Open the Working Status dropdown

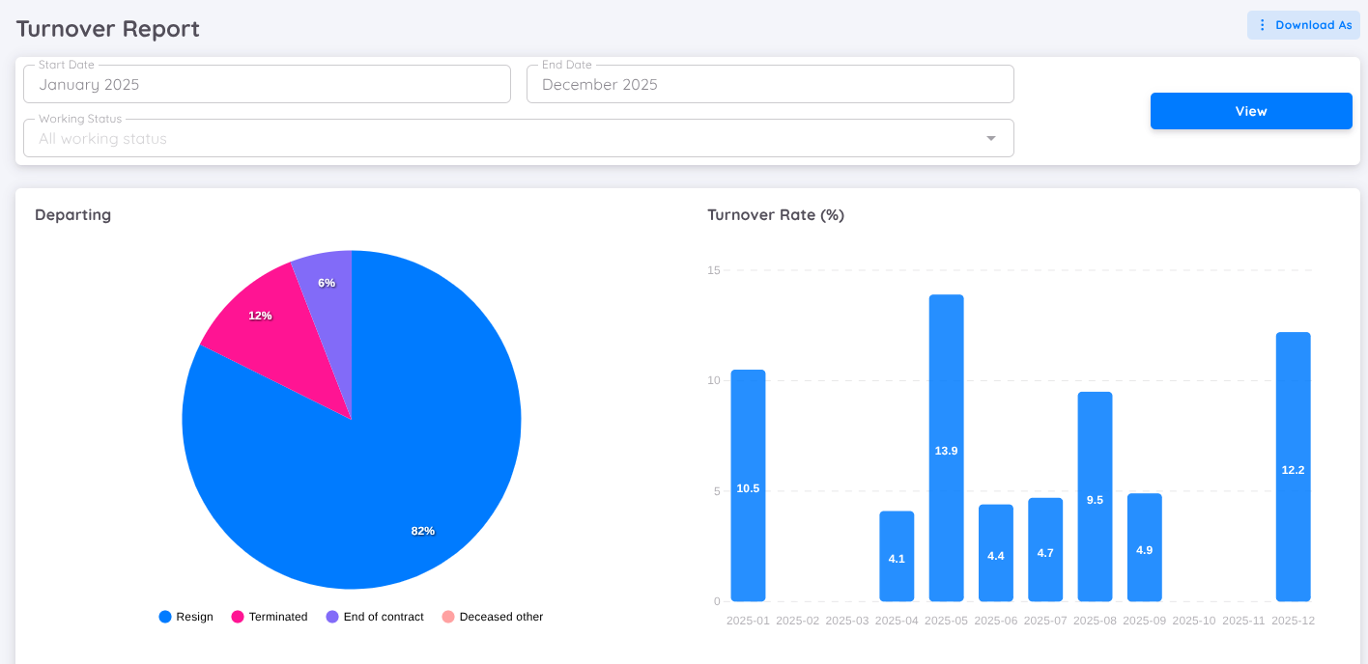[x=519, y=138]
